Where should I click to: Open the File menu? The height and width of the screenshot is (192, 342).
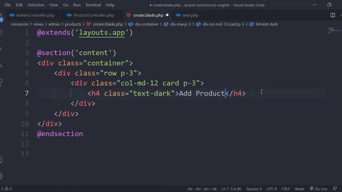(7, 5)
